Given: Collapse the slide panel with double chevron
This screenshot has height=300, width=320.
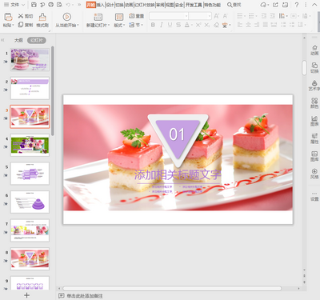Looking at the screenshot, I should [2, 40].
